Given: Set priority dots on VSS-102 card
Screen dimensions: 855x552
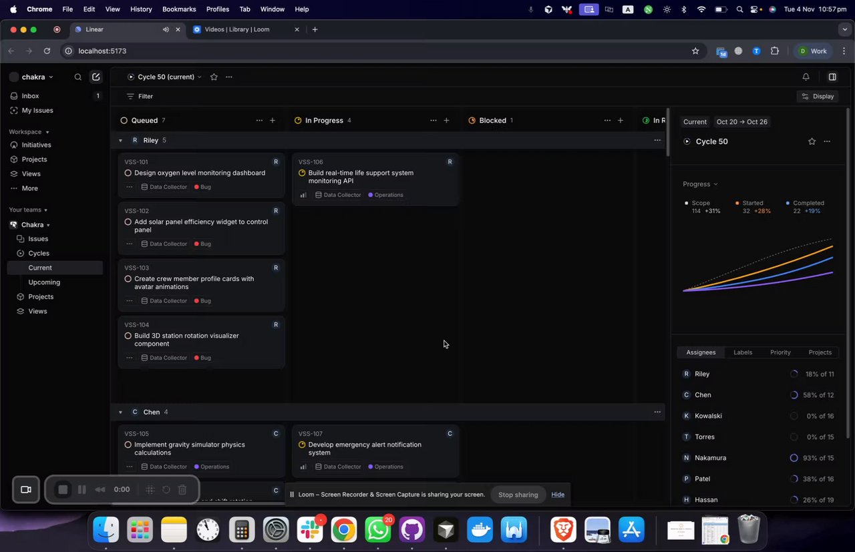Looking at the screenshot, I should click(130, 244).
